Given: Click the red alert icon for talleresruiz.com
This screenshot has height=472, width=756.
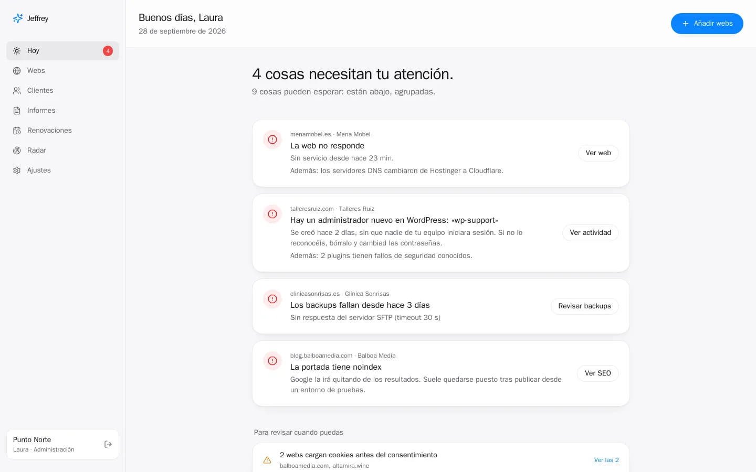Looking at the screenshot, I should tap(272, 214).
